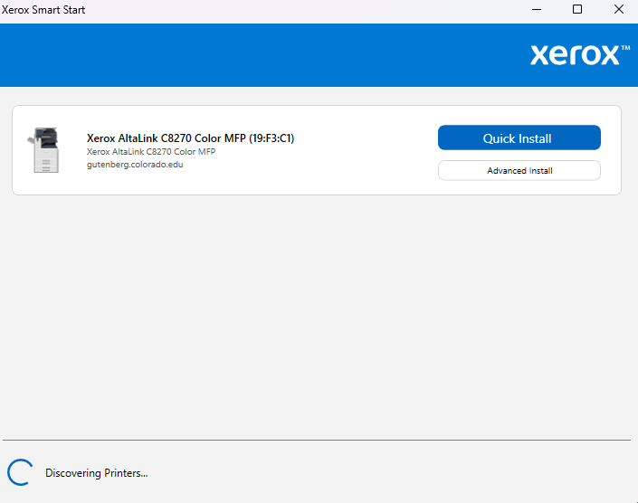Open the Advanced Install options
This screenshot has height=503, width=638.
[x=519, y=170]
